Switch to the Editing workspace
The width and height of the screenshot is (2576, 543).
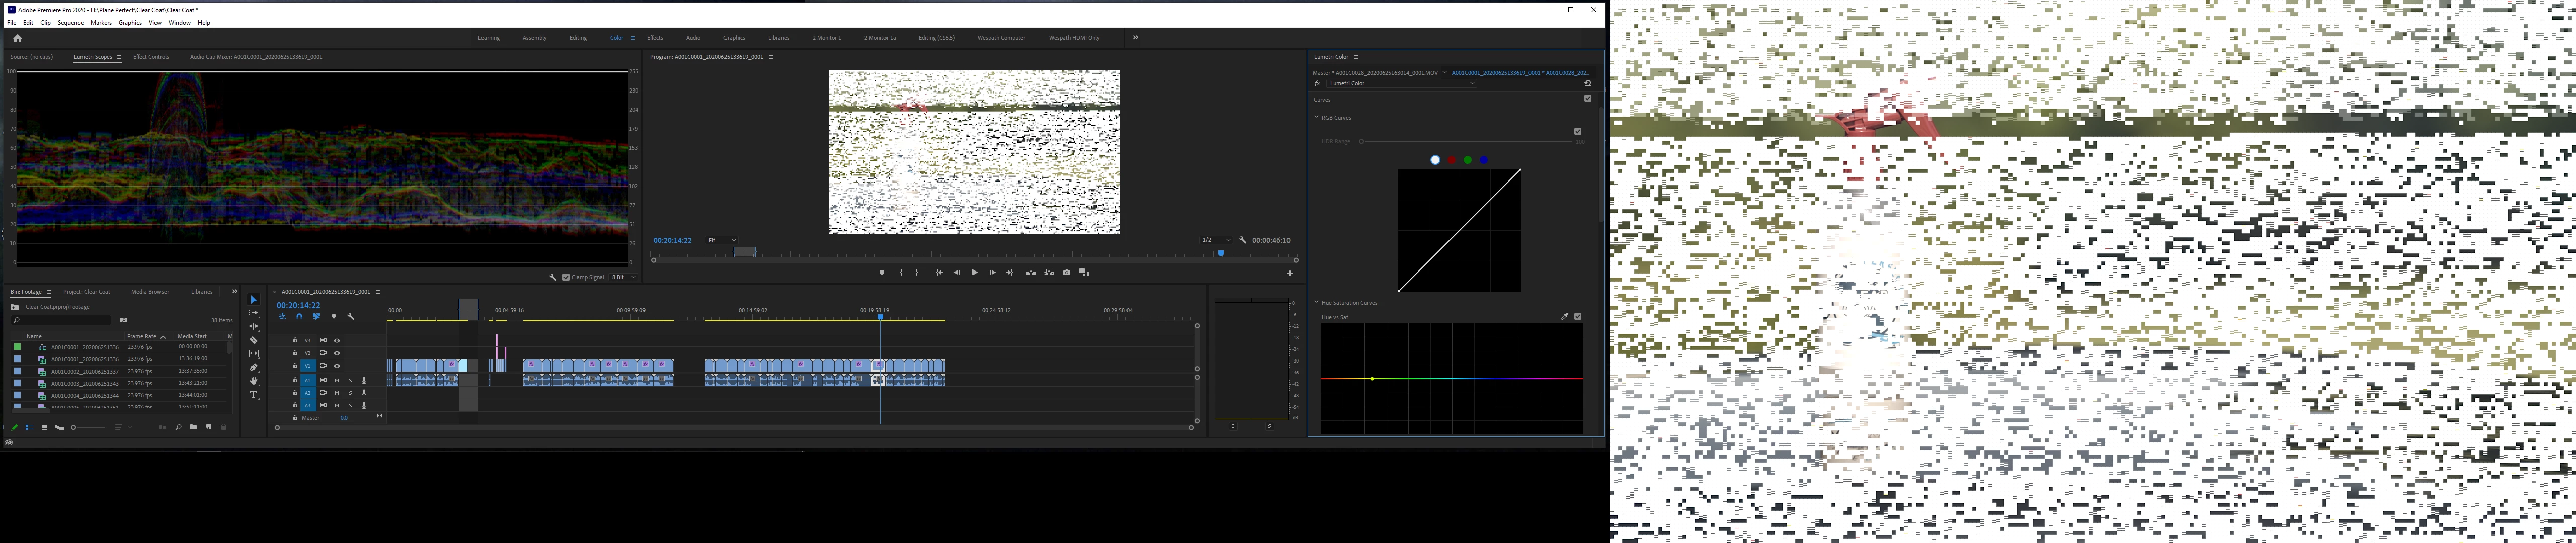point(578,38)
